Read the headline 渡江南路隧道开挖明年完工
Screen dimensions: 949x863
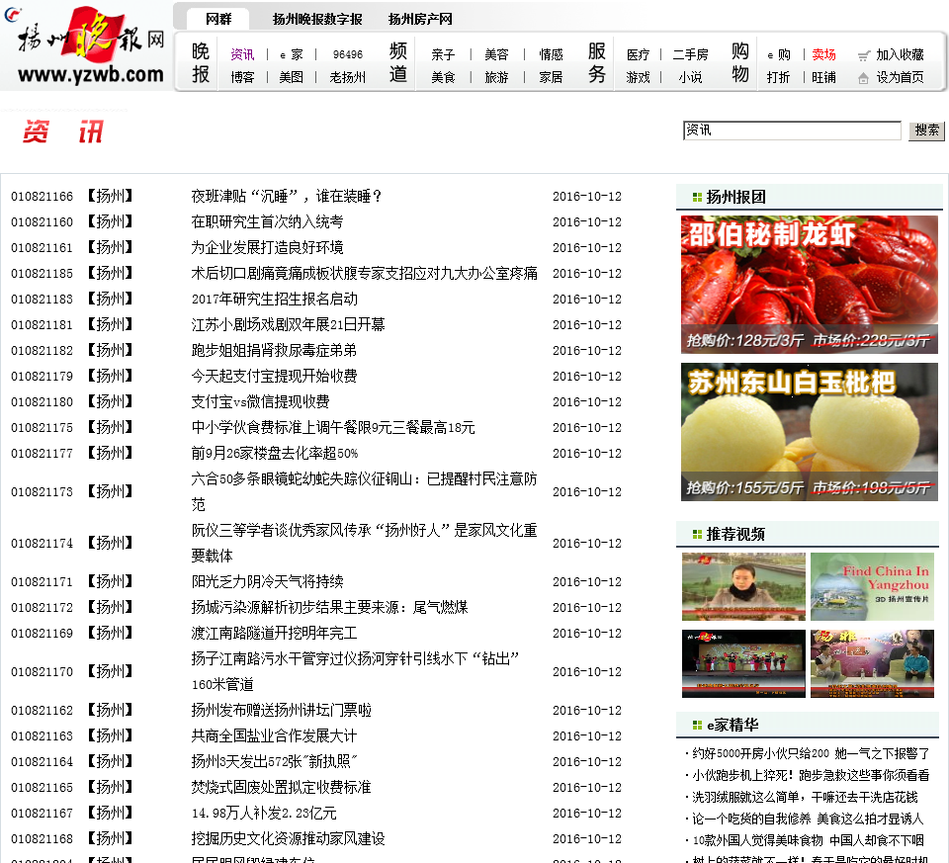[x=274, y=633]
